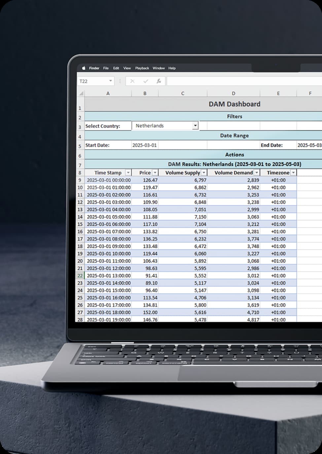Click the fx Insert Function icon
Image resolution: width=322 pixels, height=454 pixels.
pos(159,81)
